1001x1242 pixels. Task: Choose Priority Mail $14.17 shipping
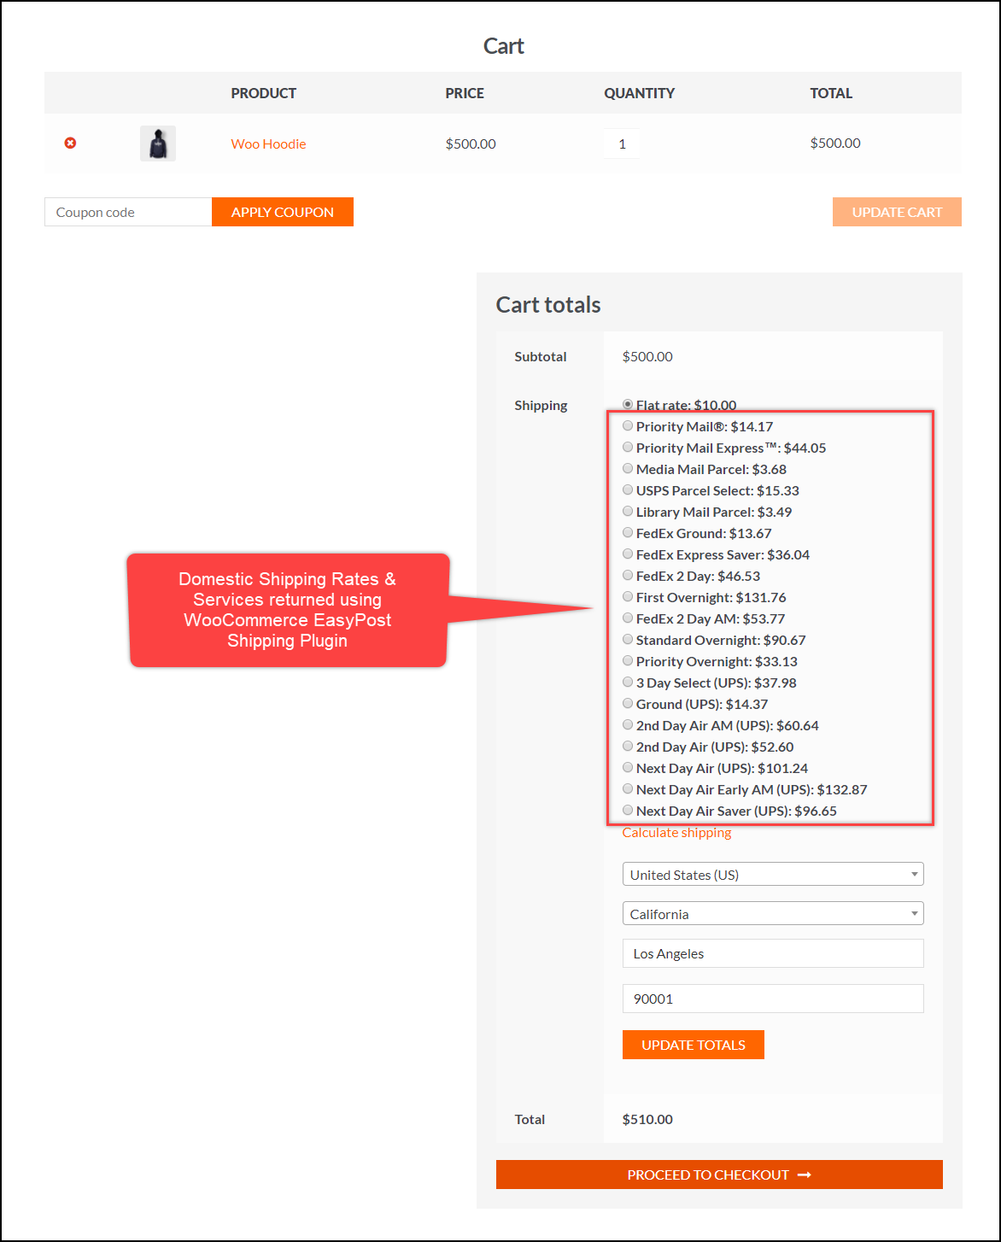tap(628, 425)
